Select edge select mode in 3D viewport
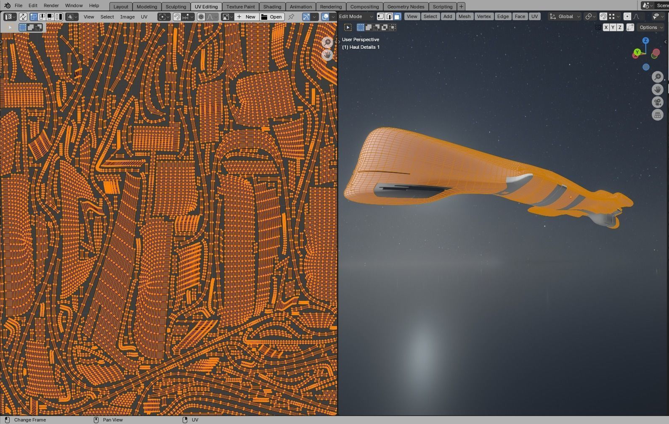The height and width of the screenshot is (424, 669). pos(389,16)
